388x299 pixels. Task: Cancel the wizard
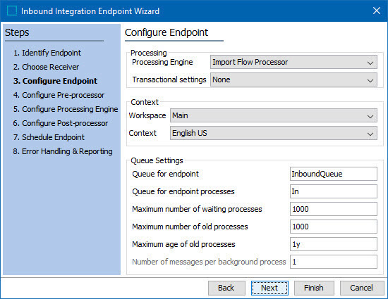362,288
